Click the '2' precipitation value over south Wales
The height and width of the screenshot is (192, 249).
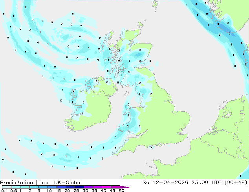(128, 126)
